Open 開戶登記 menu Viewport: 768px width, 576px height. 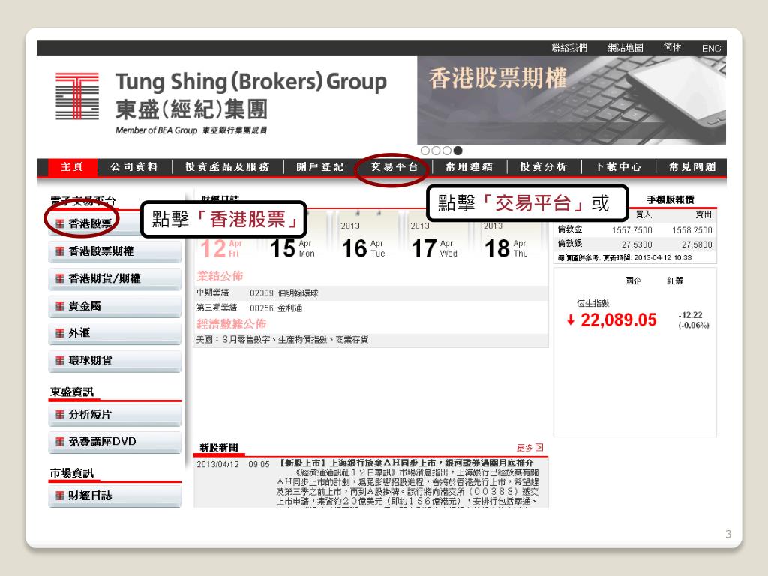[319, 167]
